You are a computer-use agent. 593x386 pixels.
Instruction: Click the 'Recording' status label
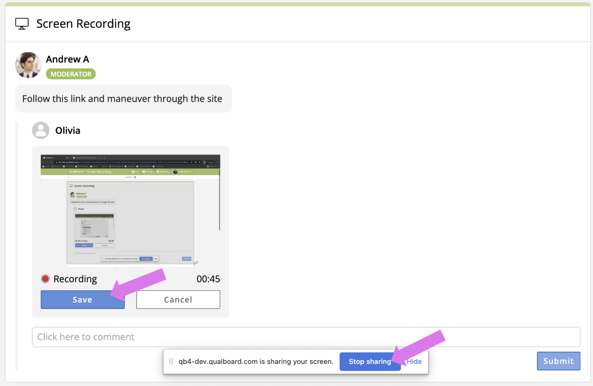[75, 279]
